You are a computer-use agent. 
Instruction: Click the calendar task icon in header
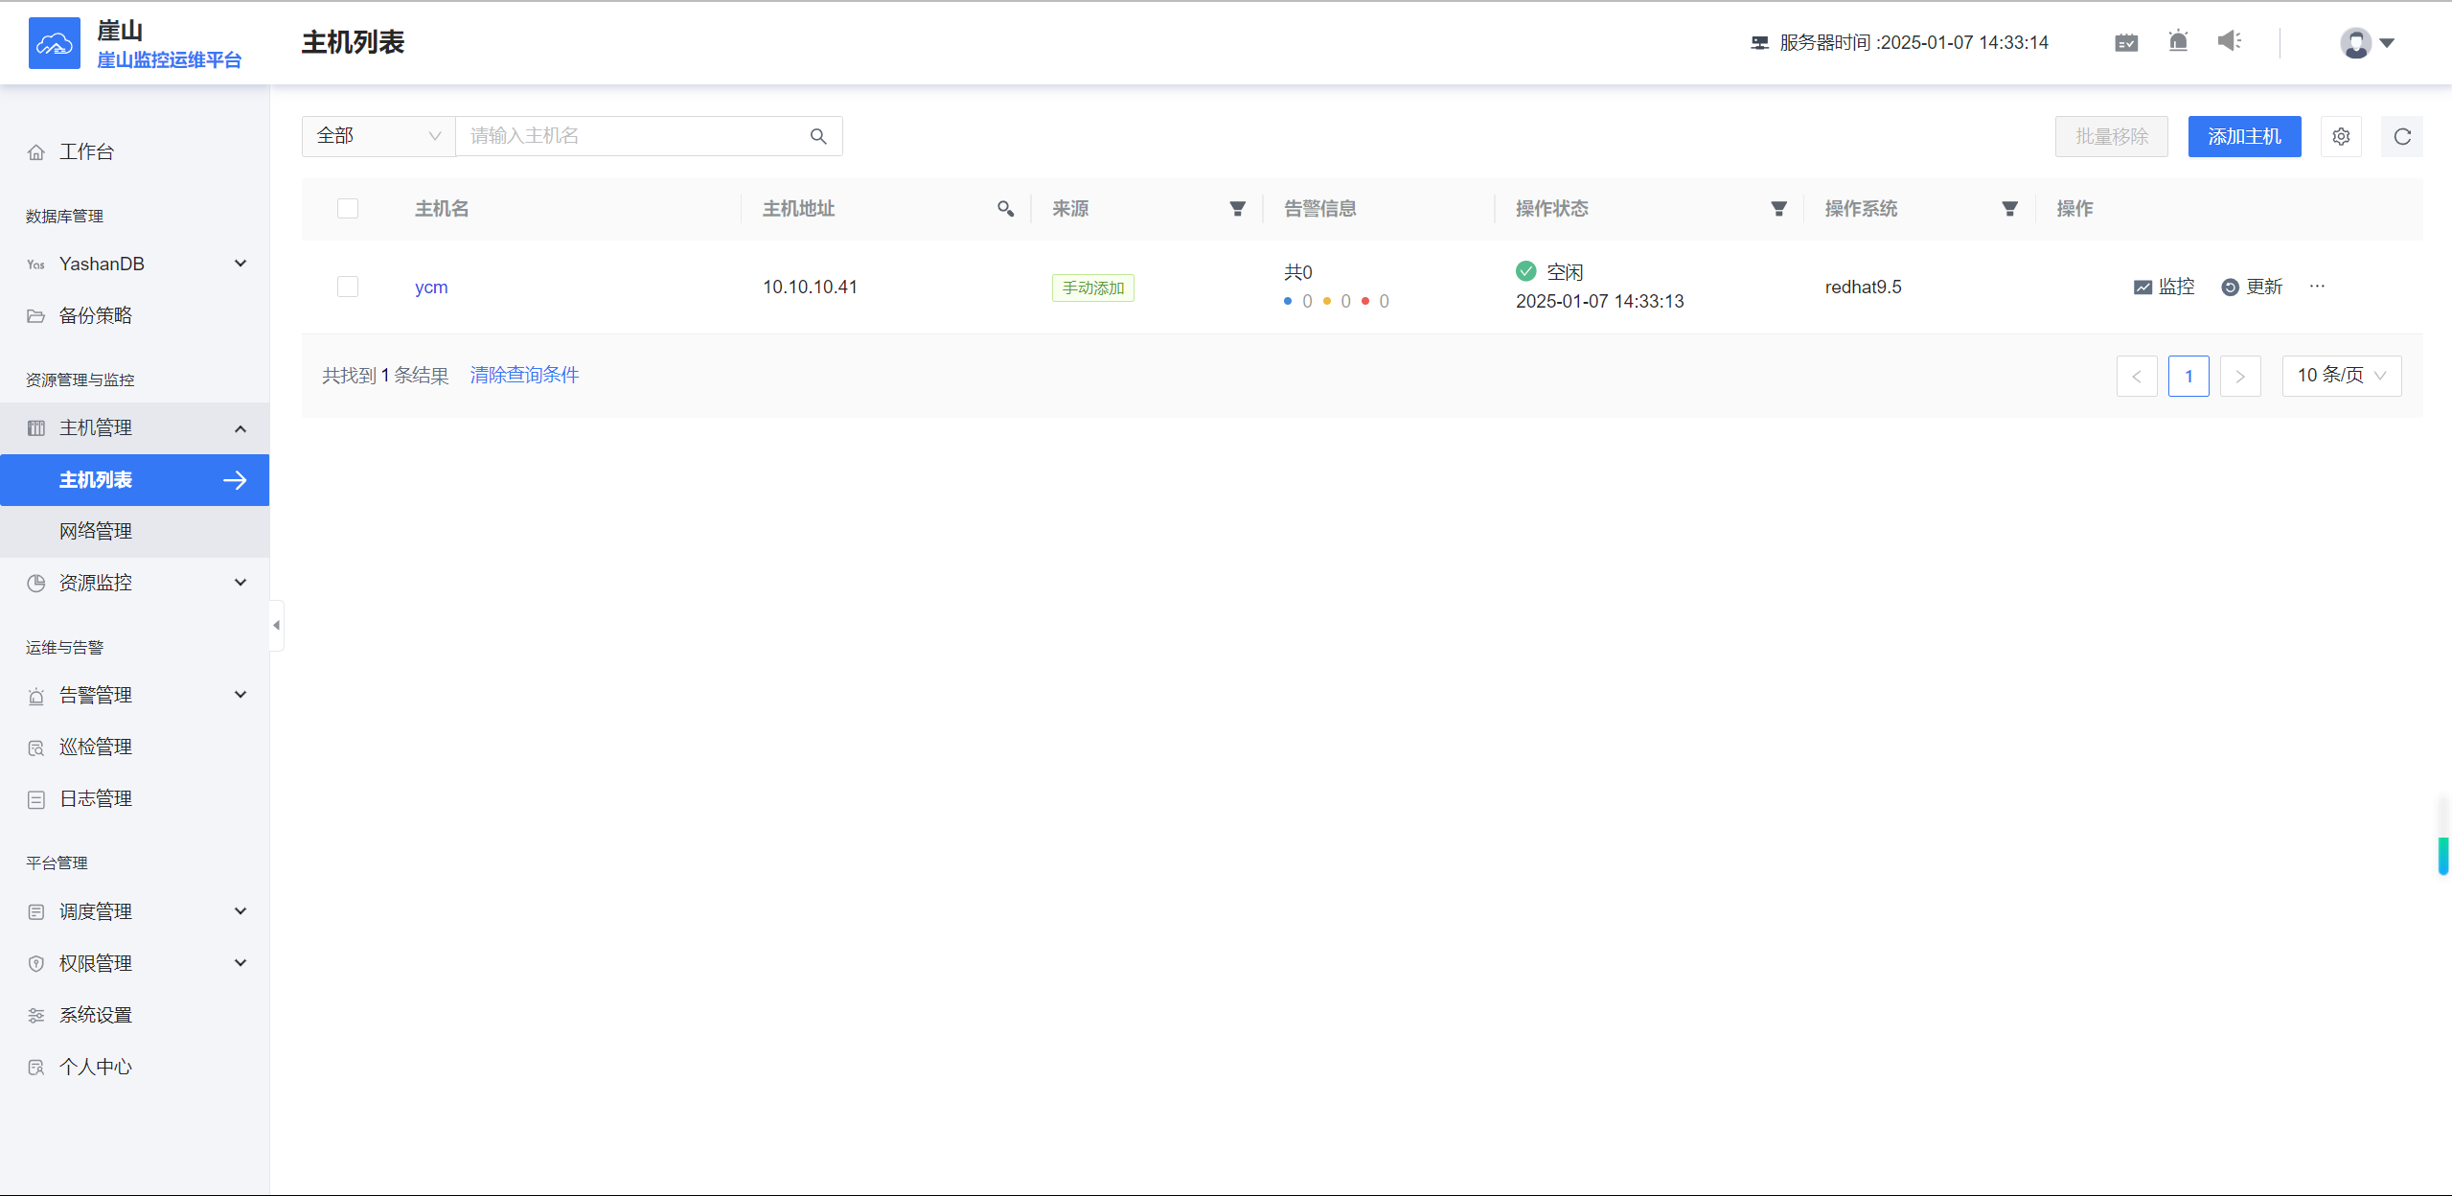tap(2126, 42)
